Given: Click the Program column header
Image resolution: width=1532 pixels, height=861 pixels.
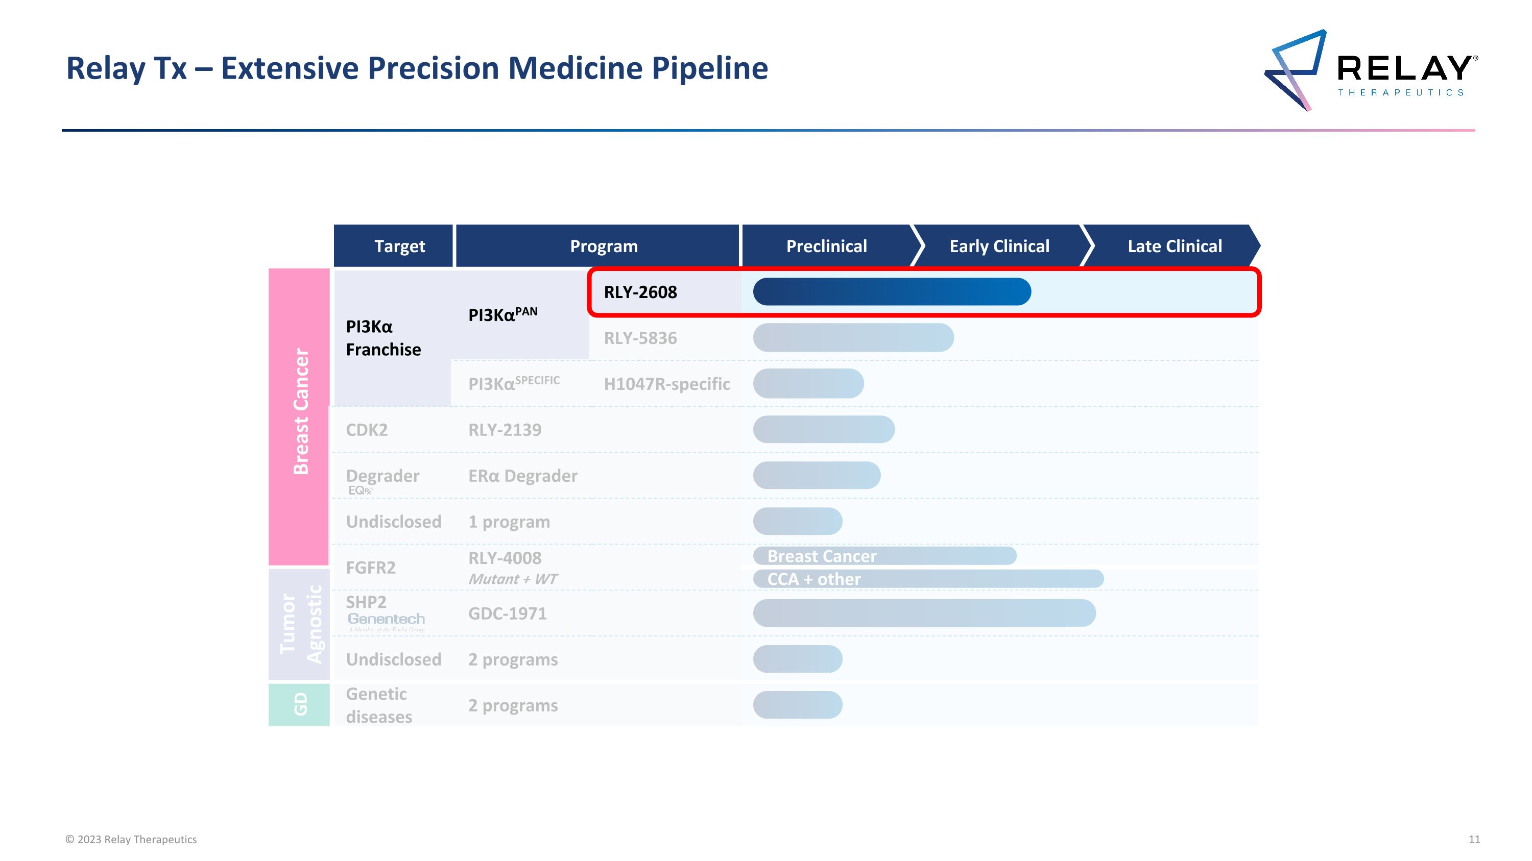Looking at the screenshot, I should pyautogui.click(x=603, y=246).
